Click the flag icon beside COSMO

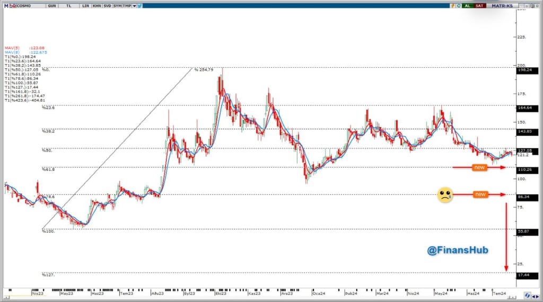click(x=13, y=6)
